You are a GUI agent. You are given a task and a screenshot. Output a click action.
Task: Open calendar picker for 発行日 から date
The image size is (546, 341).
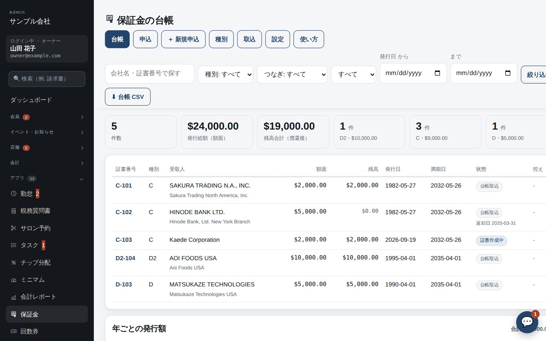click(437, 73)
